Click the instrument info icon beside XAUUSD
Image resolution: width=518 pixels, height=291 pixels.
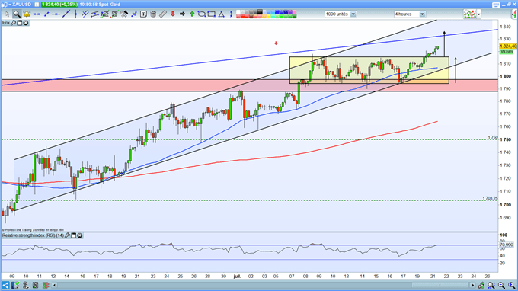click(x=37, y=5)
